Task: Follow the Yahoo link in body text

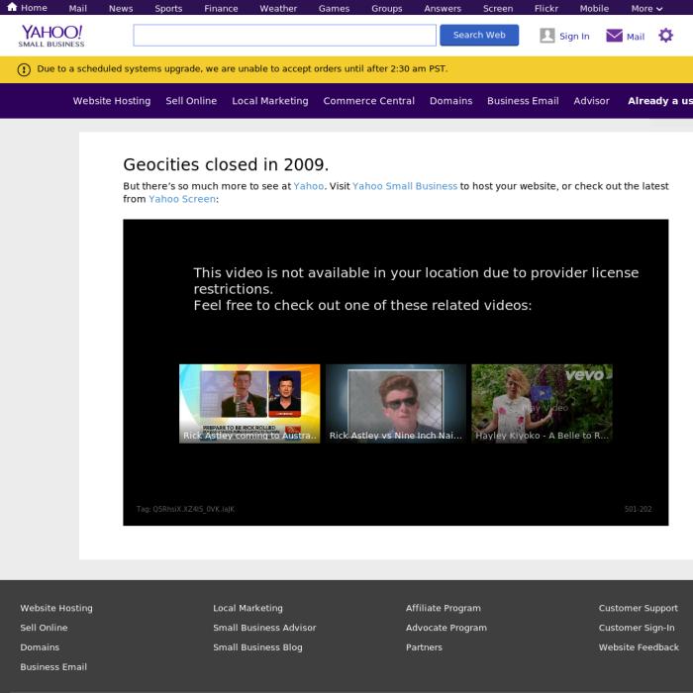Action: tap(309, 186)
